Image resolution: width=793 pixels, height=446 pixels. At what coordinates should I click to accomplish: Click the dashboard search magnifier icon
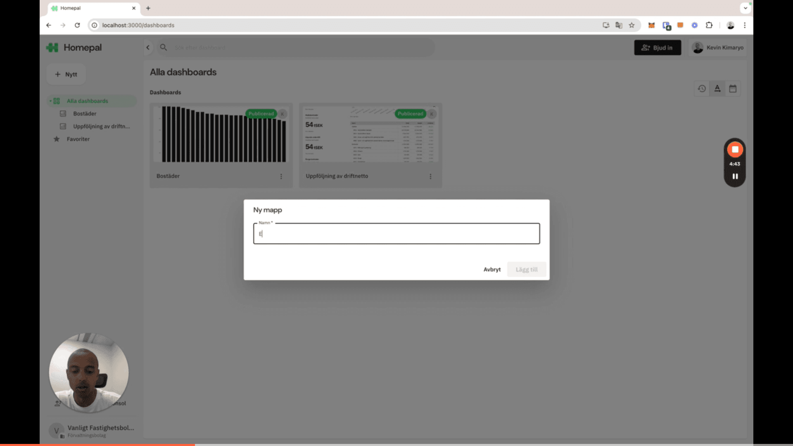click(164, 47)
